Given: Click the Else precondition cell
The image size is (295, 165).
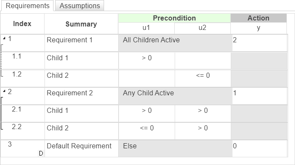Looking at the screenshot, I should [175, 149].
